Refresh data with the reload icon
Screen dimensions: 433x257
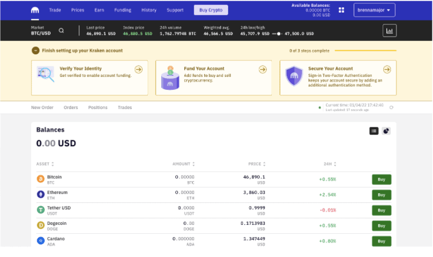click(391, 107)
